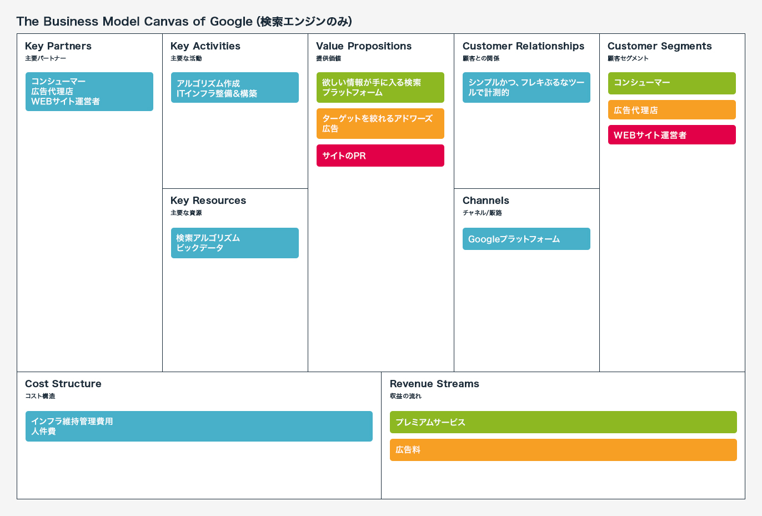Click the red 'WEBサイト運営者' card in Customer Segments
Viewport: 762px width, 516px height.
[672, 135]
